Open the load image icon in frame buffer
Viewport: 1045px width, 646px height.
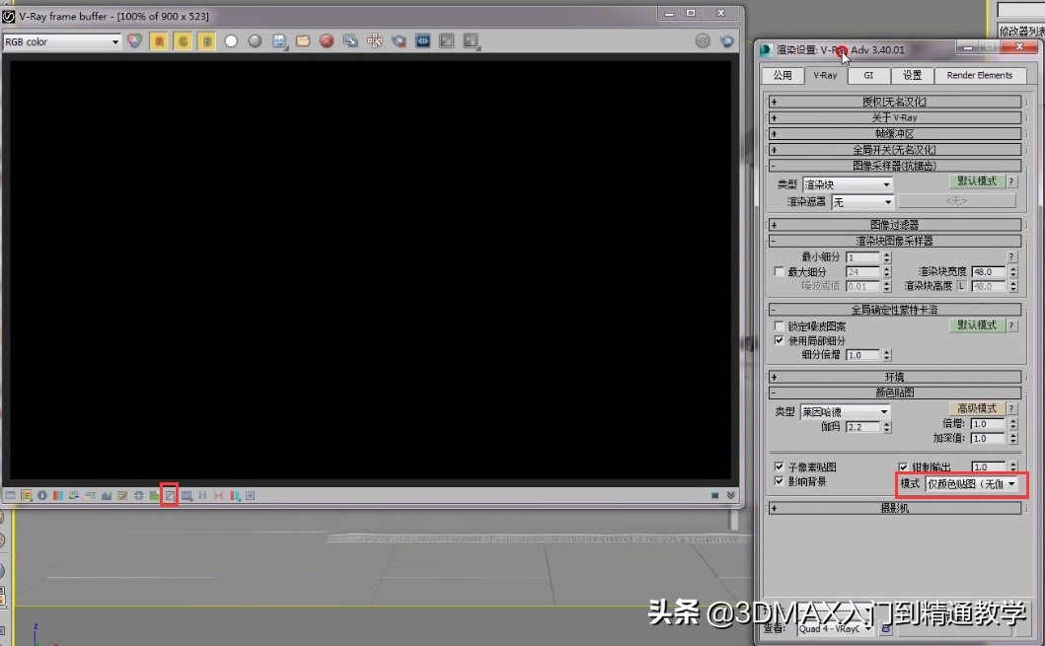tap(302, 40)
